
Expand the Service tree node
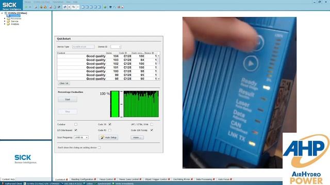pos(5,21)
